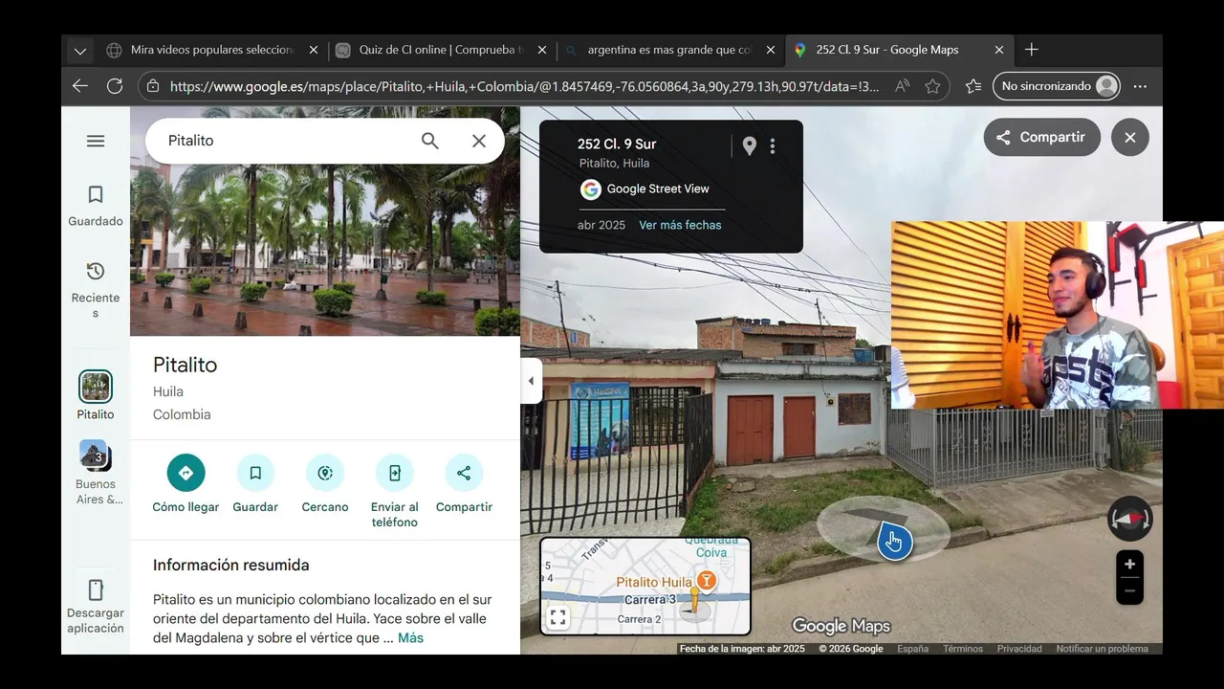Switch to 'Quiz de CI online' tab

coord(441,50)
